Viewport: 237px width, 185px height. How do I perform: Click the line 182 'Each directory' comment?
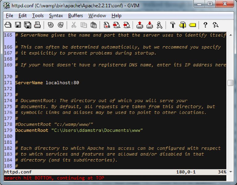pos(118,148)
